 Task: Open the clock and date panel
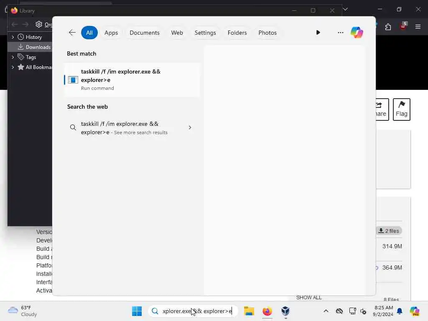tap(383, 311)
